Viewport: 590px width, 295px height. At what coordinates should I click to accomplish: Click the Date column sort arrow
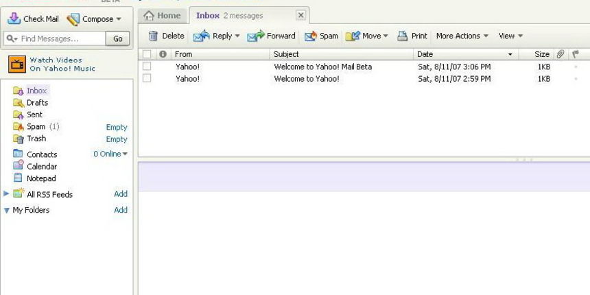[x=510, y=55]
